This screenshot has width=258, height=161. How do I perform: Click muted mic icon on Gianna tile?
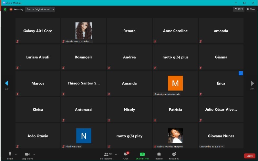tap(201, 68)
